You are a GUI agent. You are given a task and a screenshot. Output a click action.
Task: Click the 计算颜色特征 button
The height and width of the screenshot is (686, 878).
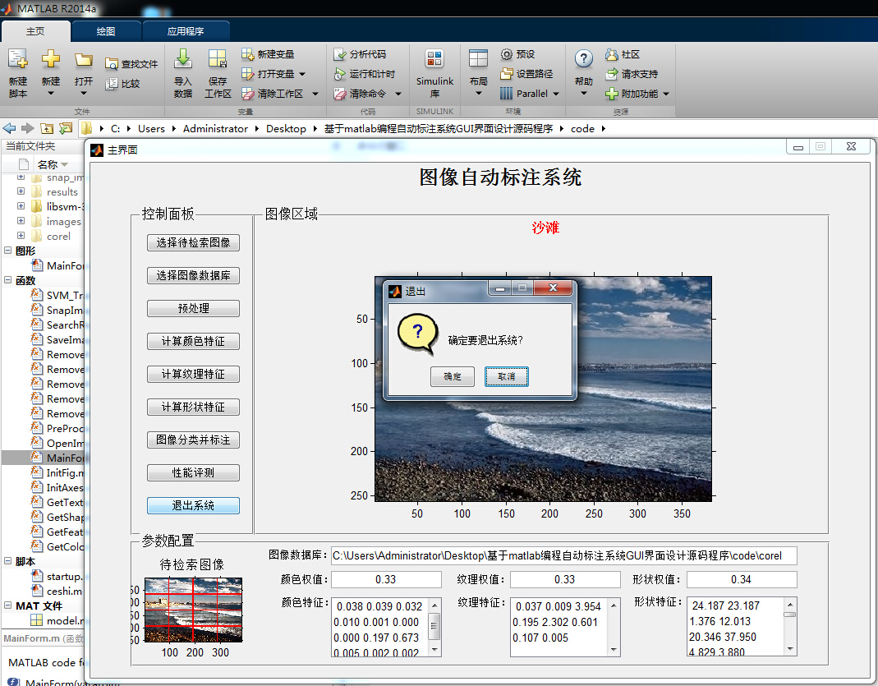tap(193, 341)
